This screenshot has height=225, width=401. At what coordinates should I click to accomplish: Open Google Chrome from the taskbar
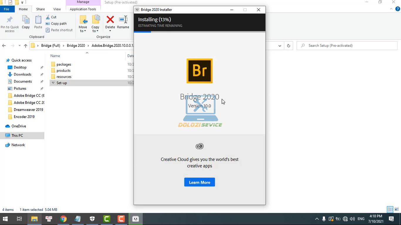(63, 219)
